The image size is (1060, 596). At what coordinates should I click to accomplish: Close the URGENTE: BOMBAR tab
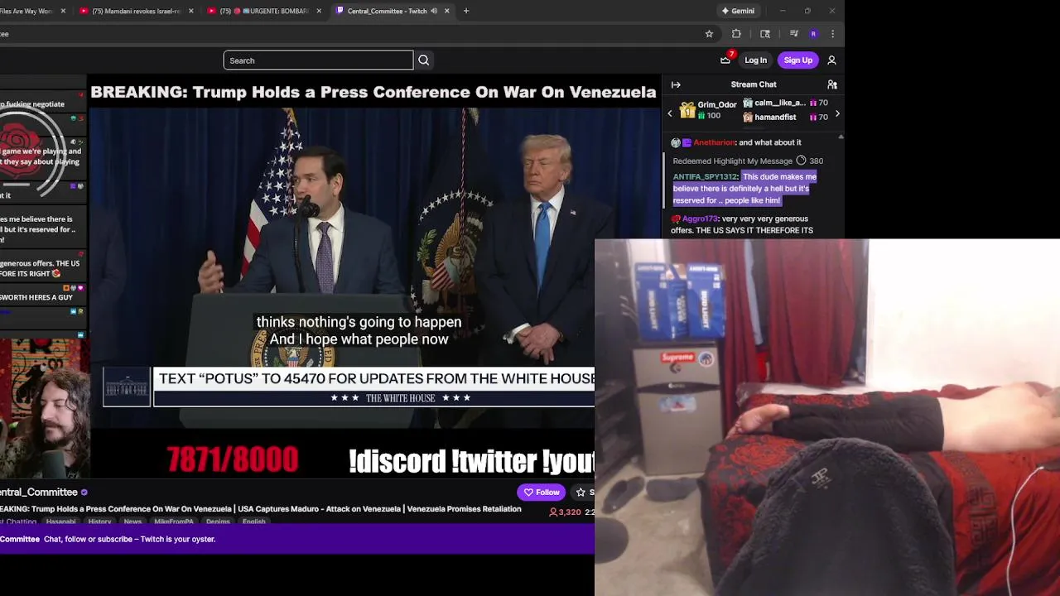coord(319,11)
